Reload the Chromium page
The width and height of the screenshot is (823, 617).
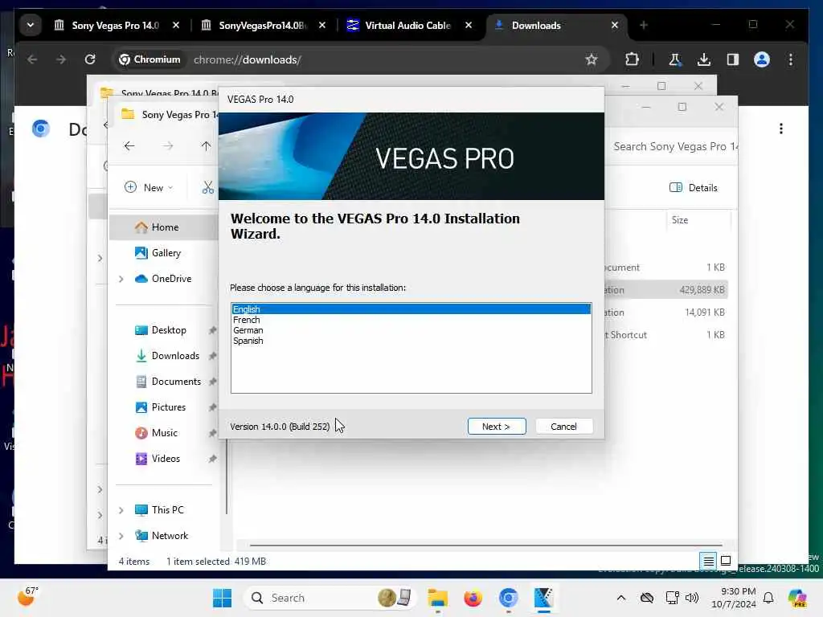pos(90,59)
